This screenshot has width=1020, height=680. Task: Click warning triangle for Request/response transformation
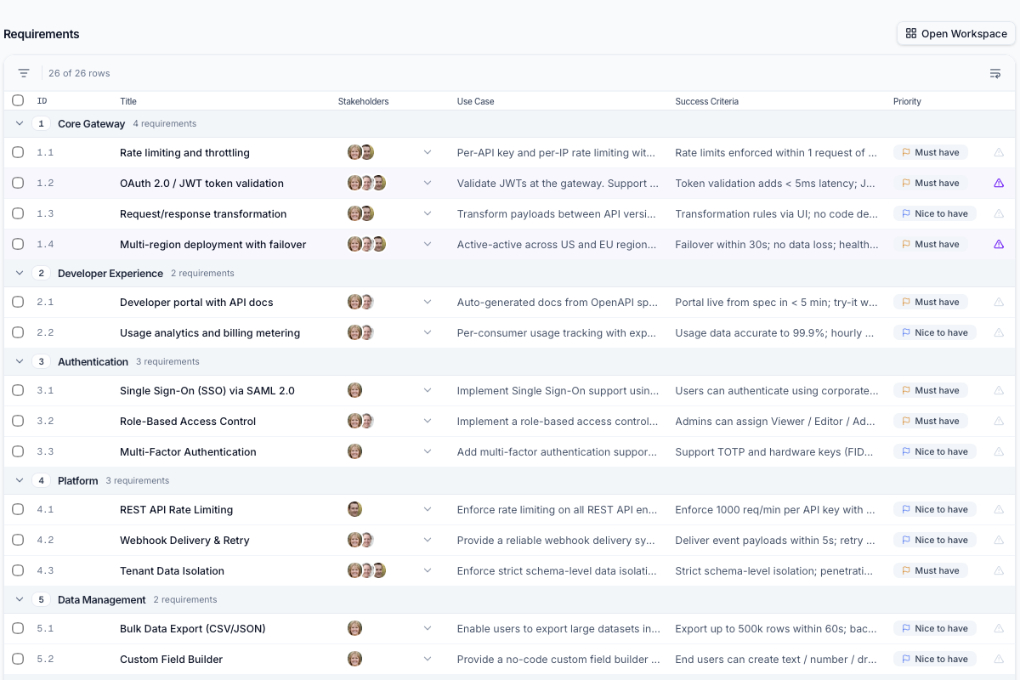point(999,214)
